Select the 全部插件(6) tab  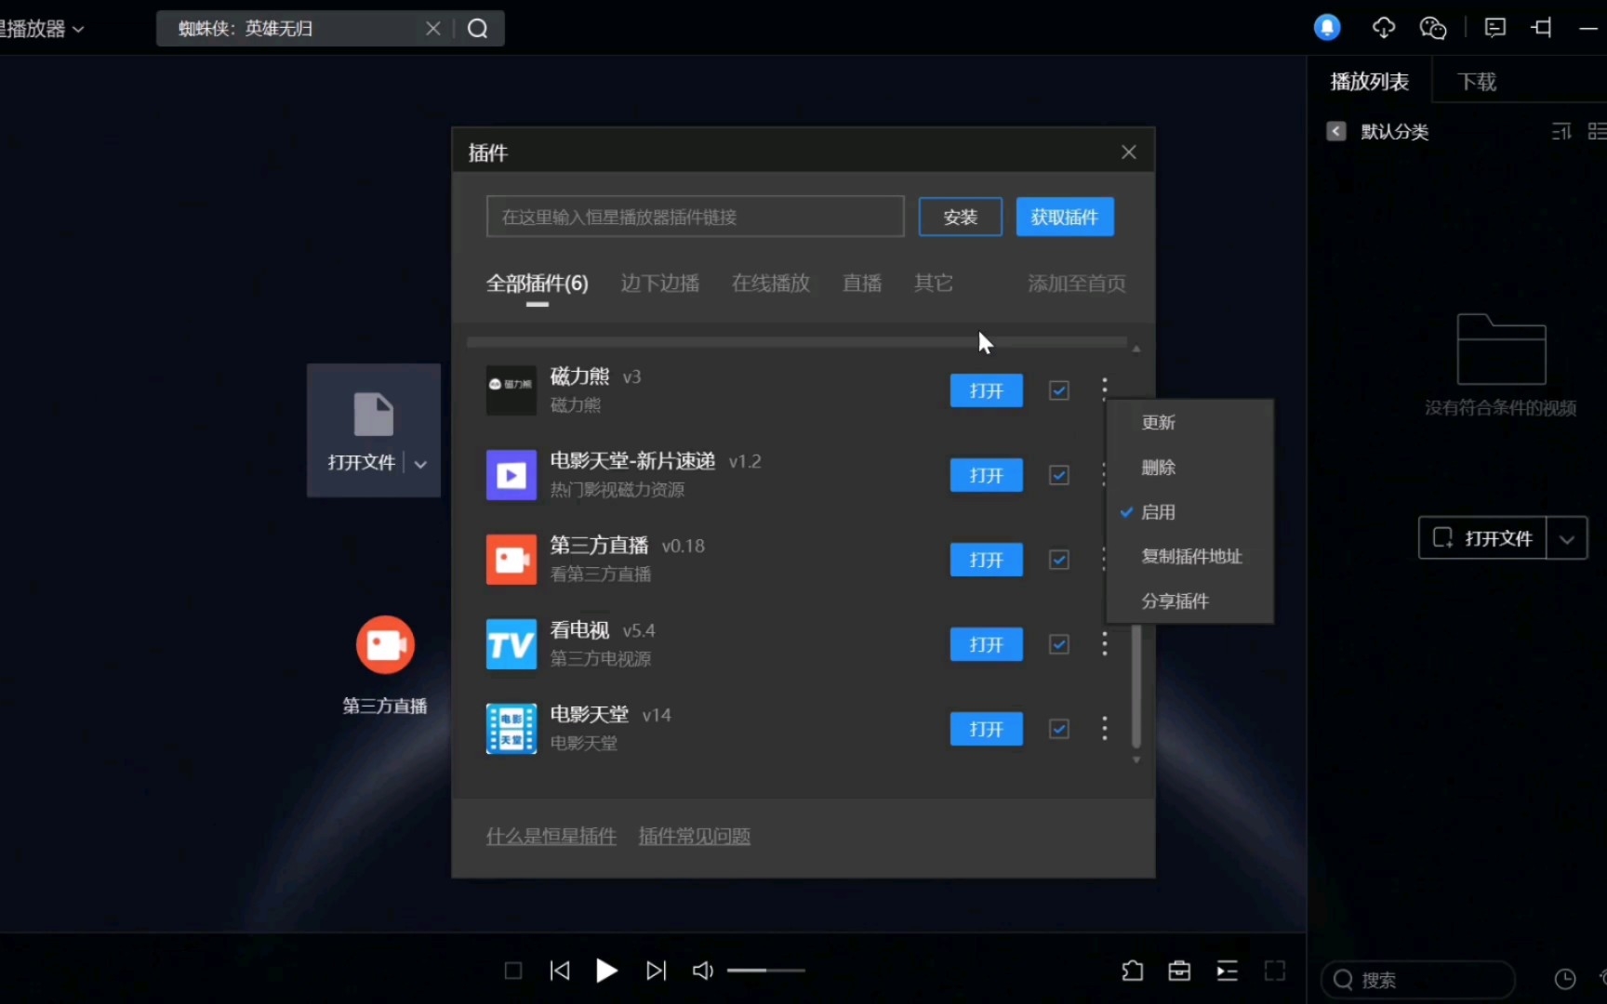pos(538,284)
